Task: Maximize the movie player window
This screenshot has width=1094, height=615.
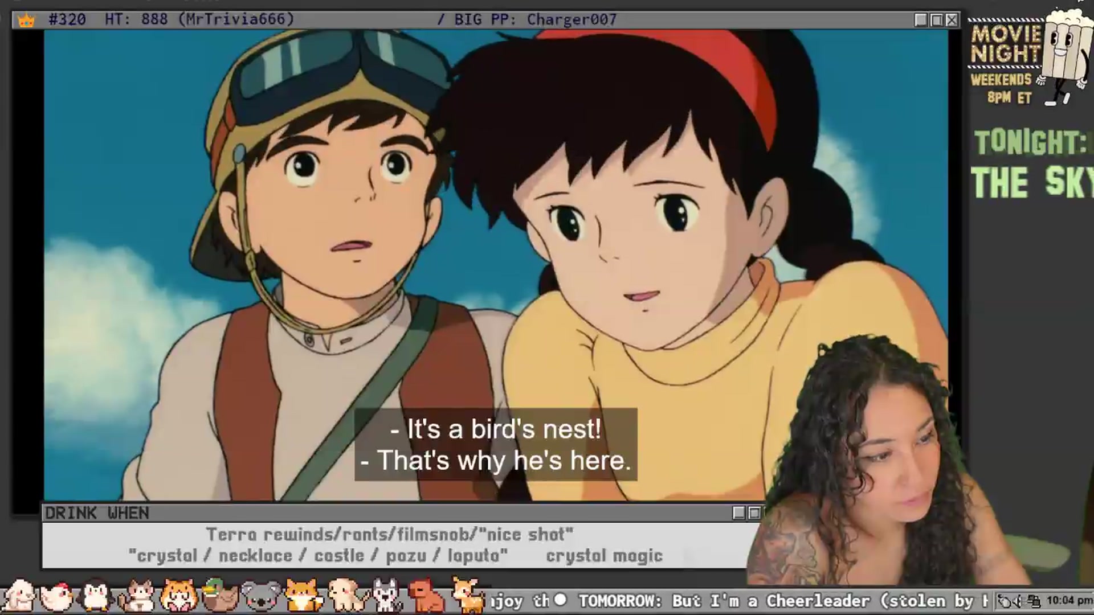Action: point(936,20)
